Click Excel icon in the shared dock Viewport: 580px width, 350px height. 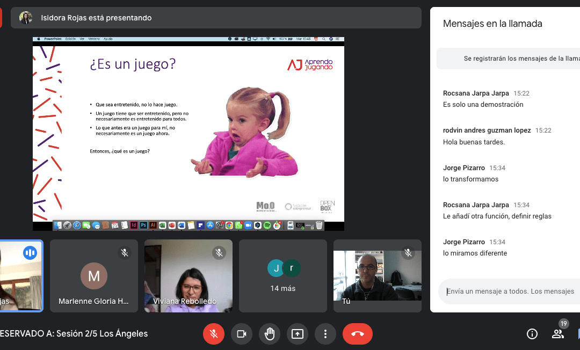[x=162, y=225]
